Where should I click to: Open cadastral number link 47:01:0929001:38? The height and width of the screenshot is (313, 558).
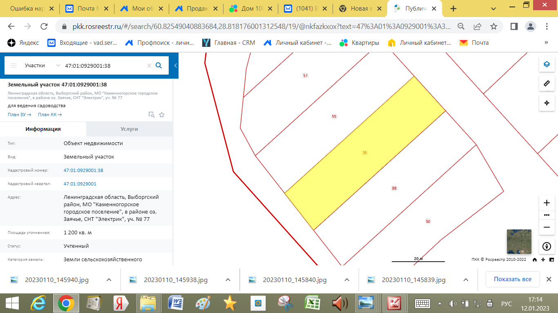click(83, 170)
